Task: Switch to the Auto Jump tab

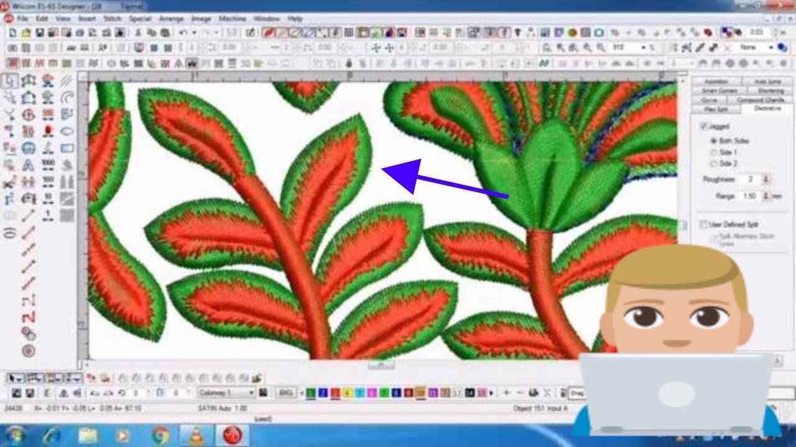Action: tap(767, 81)
